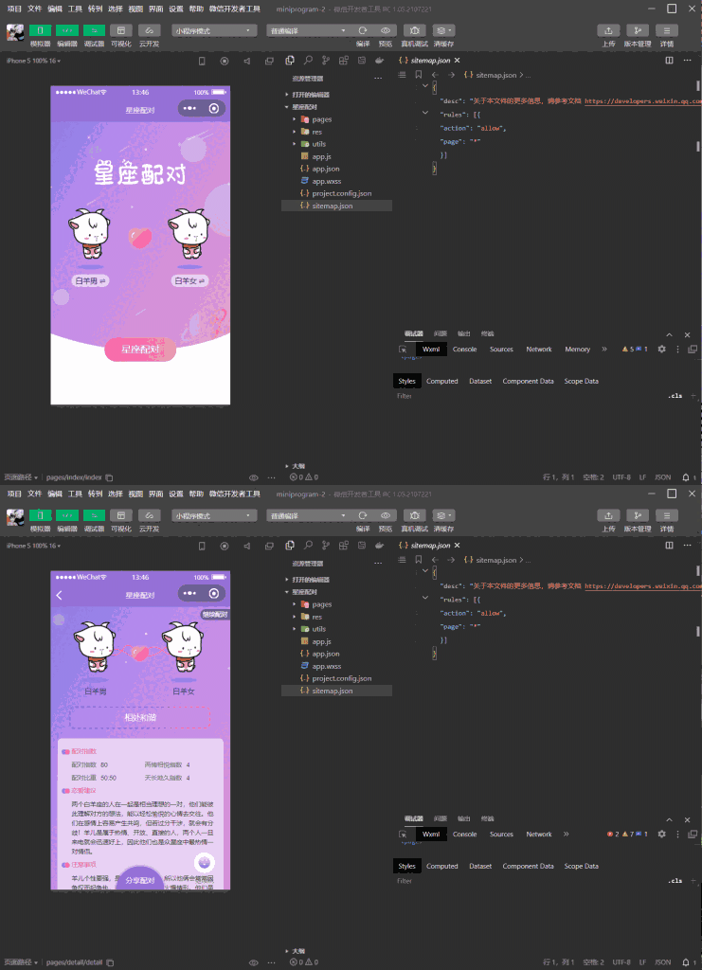Screen dimensions: 702x970
Task: Open extensions sidebar icon in index-page window
Action: (343, 60)
